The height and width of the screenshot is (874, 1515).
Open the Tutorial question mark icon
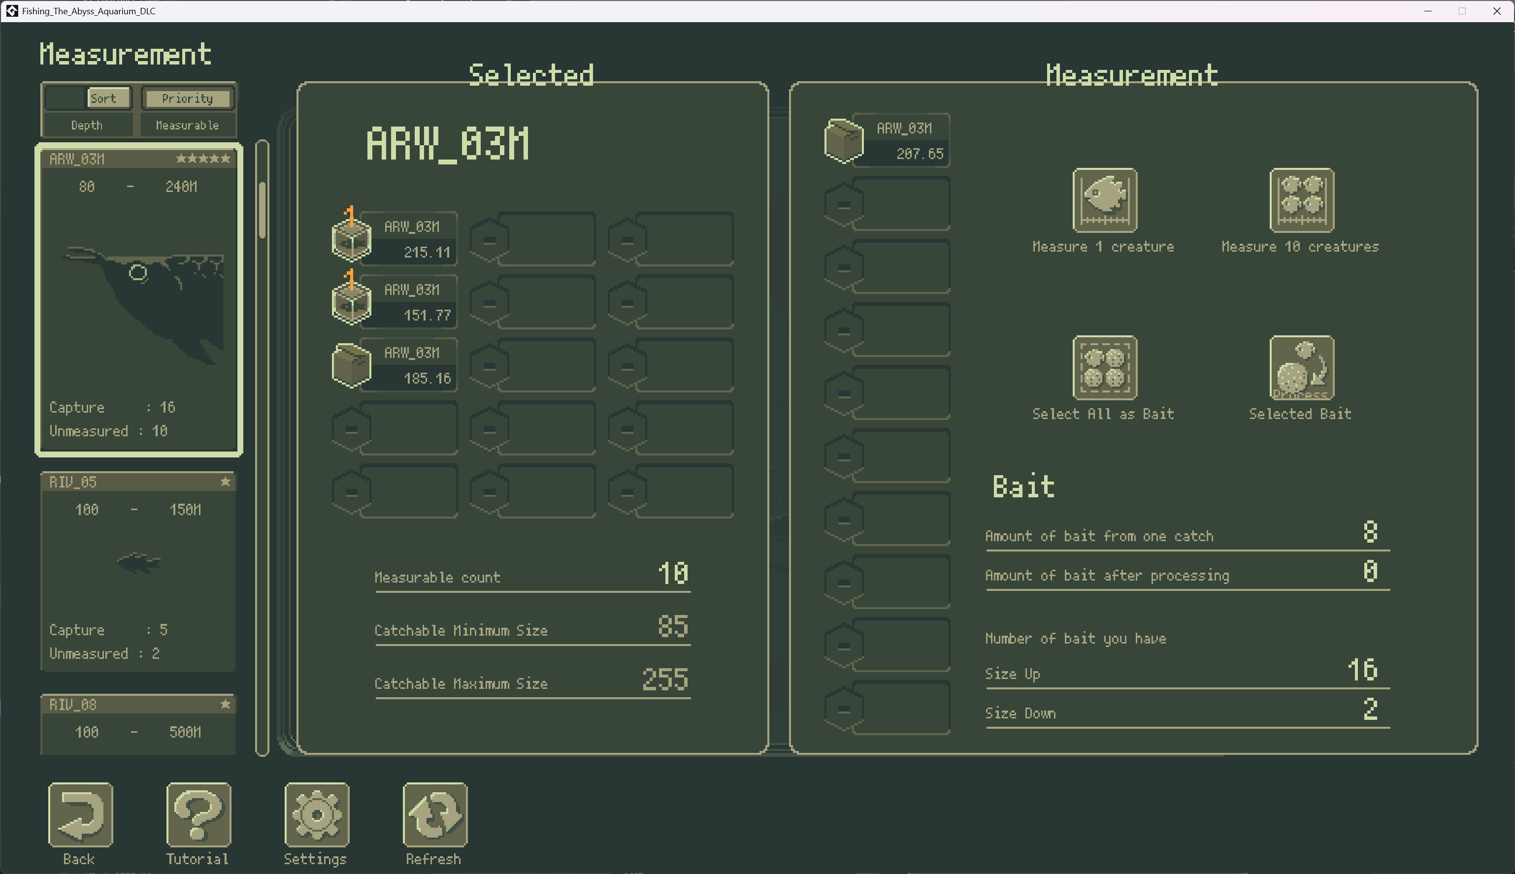tap(198, 815)
